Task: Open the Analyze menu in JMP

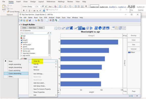Action: (51, 18)
